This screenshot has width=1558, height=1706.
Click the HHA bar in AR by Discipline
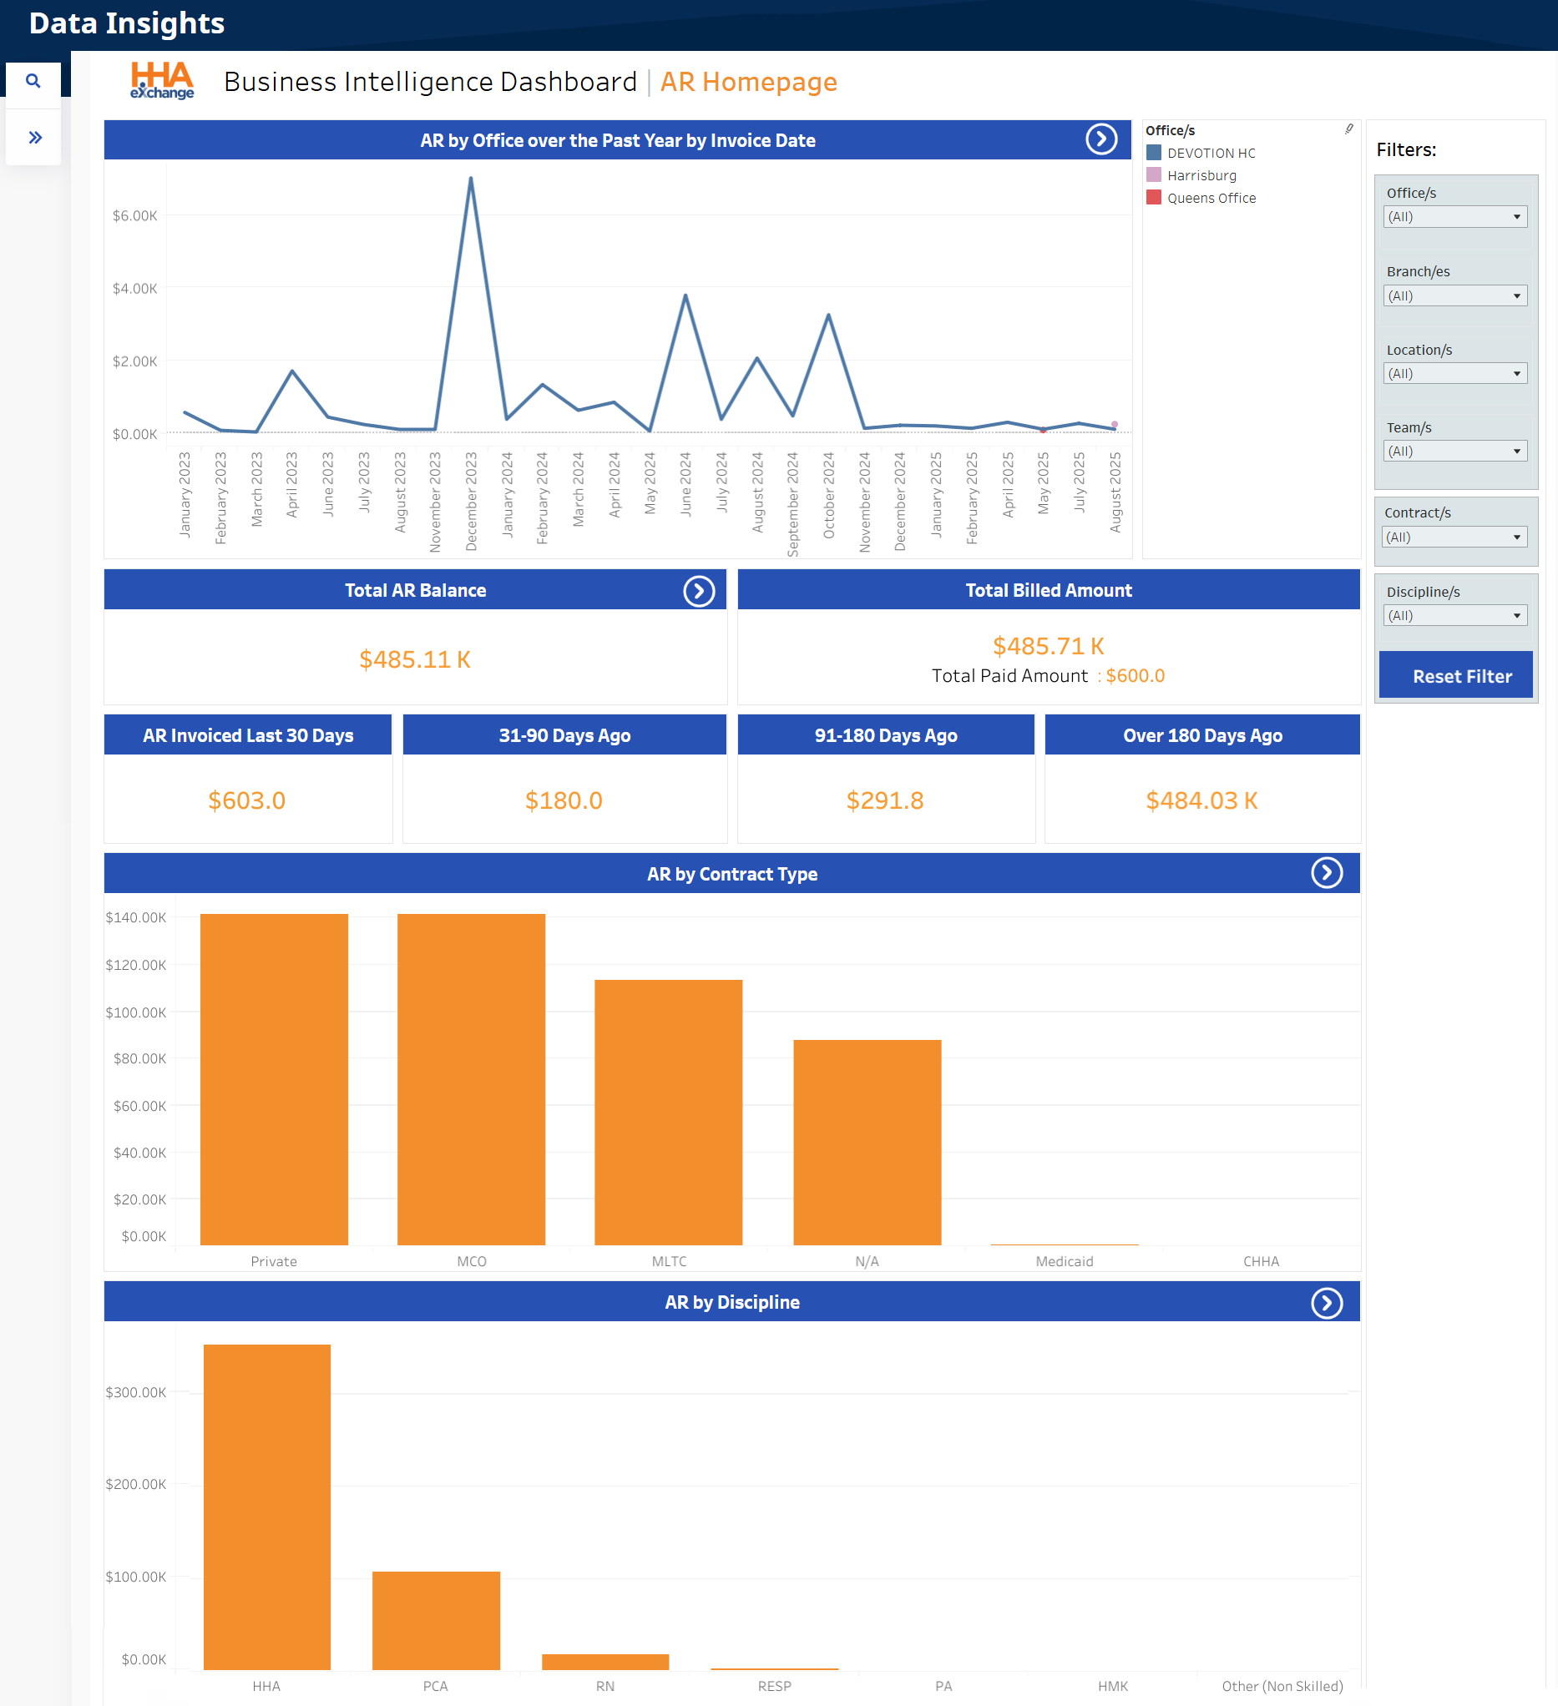coord(266,1507)
